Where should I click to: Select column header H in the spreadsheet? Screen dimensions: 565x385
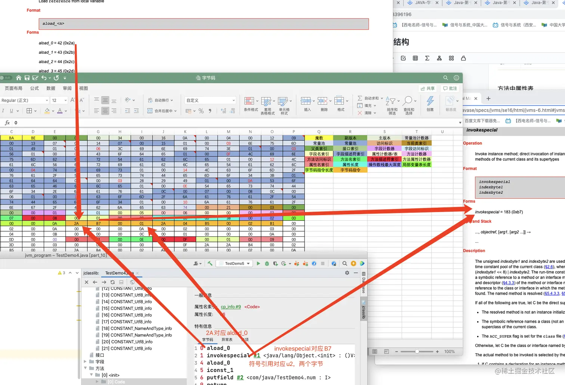point(120,131)
